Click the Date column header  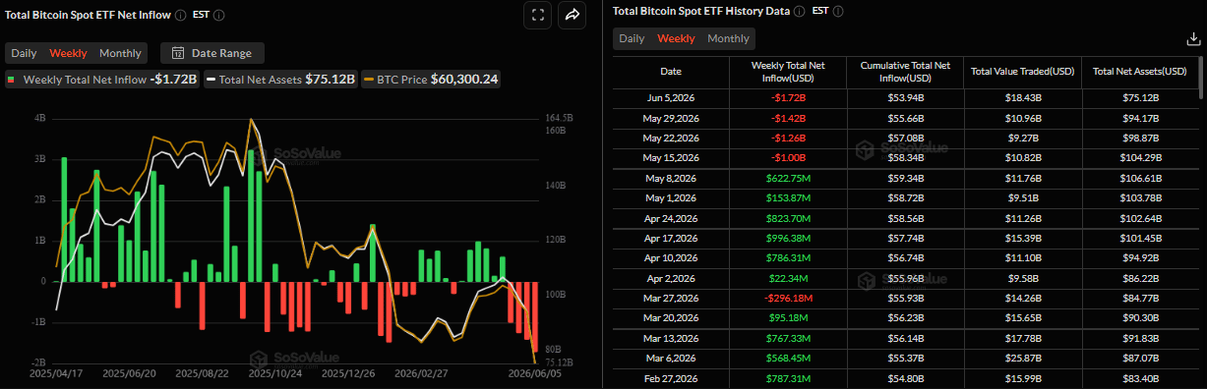coord(670,72)
